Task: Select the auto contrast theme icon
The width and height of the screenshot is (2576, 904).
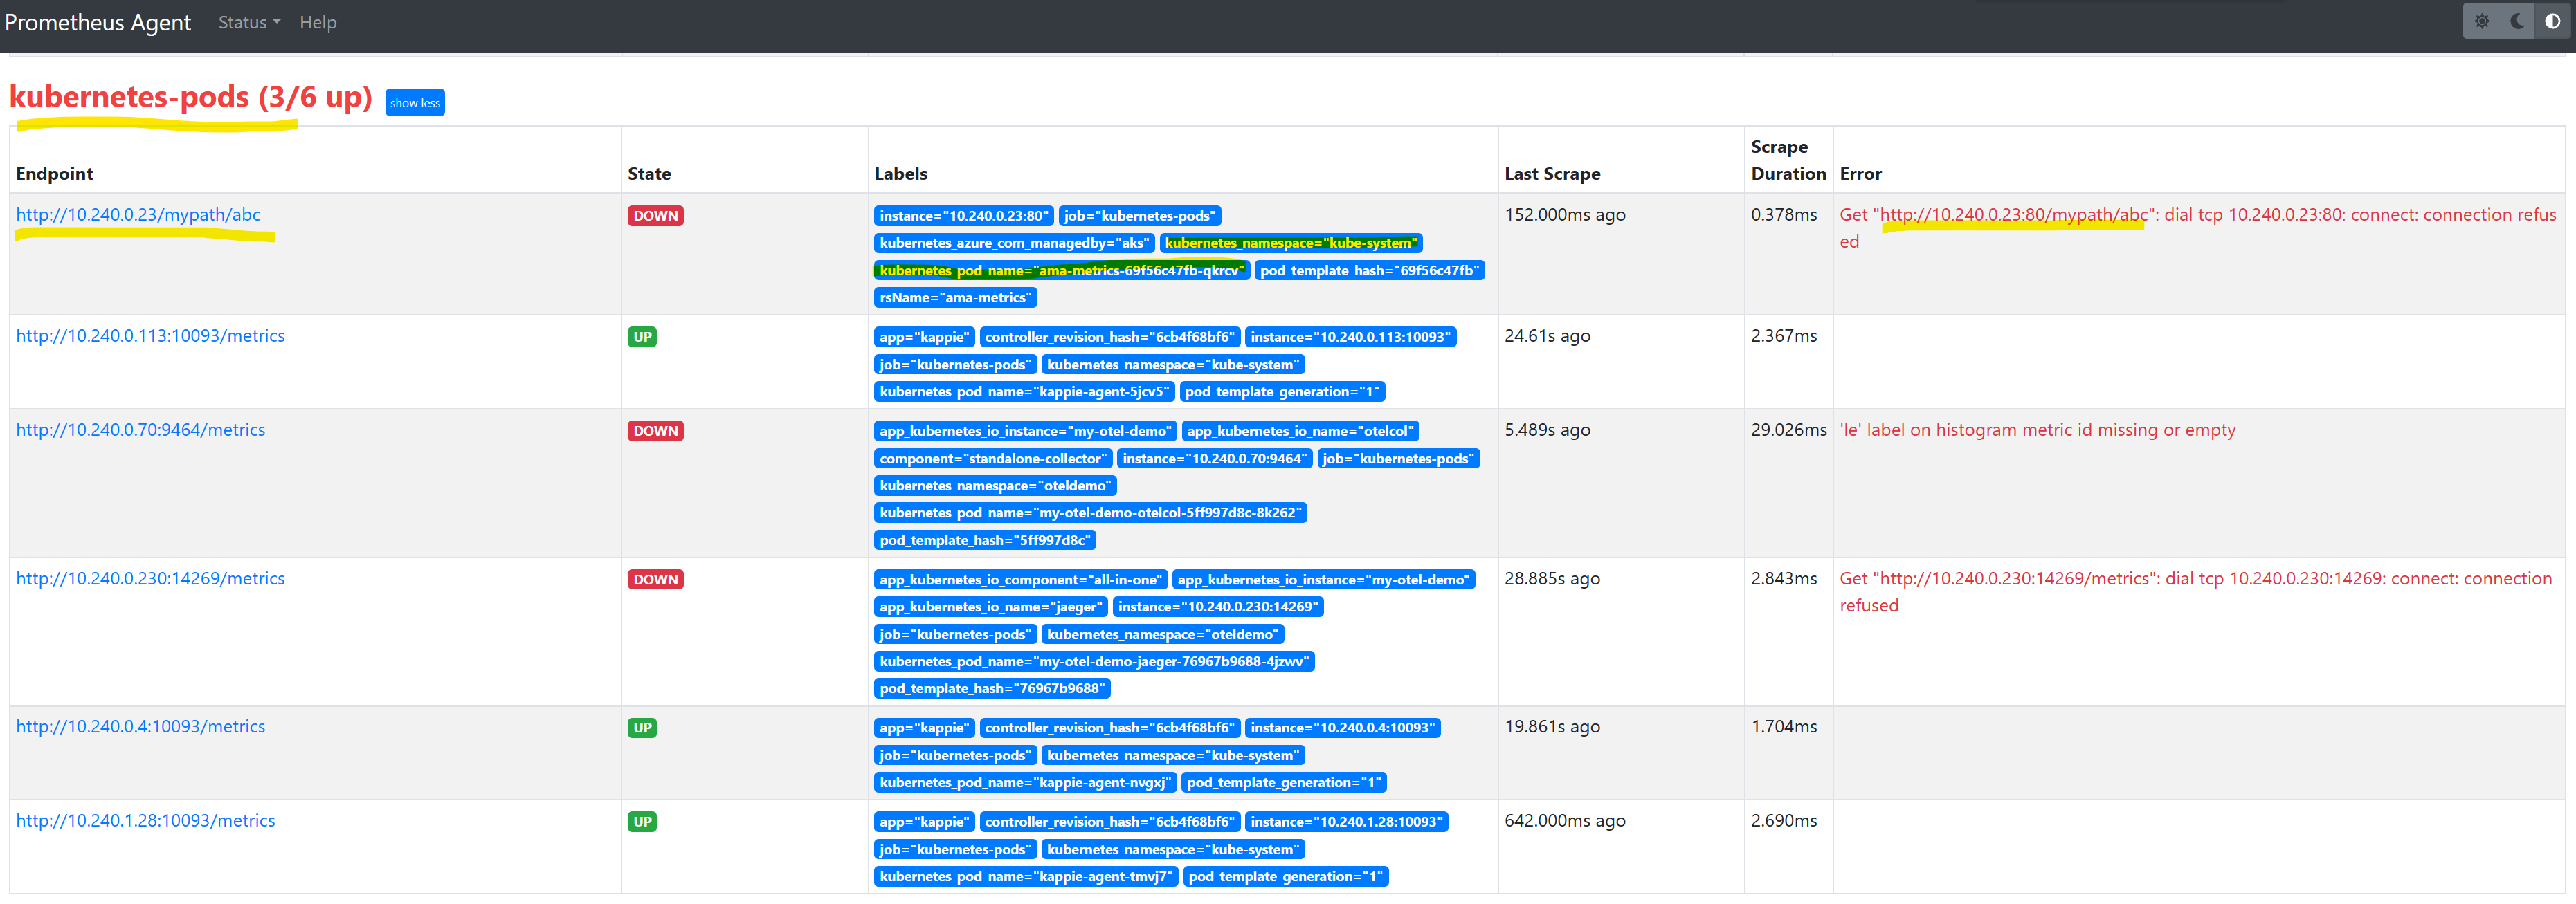Action: (x=2552, y=21)
